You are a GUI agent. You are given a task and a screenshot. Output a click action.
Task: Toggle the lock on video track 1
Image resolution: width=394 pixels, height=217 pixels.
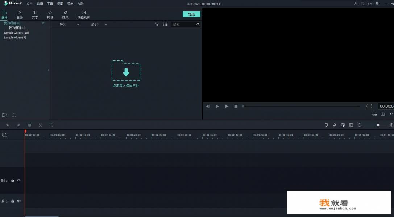pyautogui.click(x=13, y=180)
